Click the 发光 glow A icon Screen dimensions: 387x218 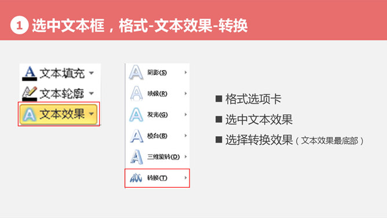pyautogui.click(x=136, y=115)
